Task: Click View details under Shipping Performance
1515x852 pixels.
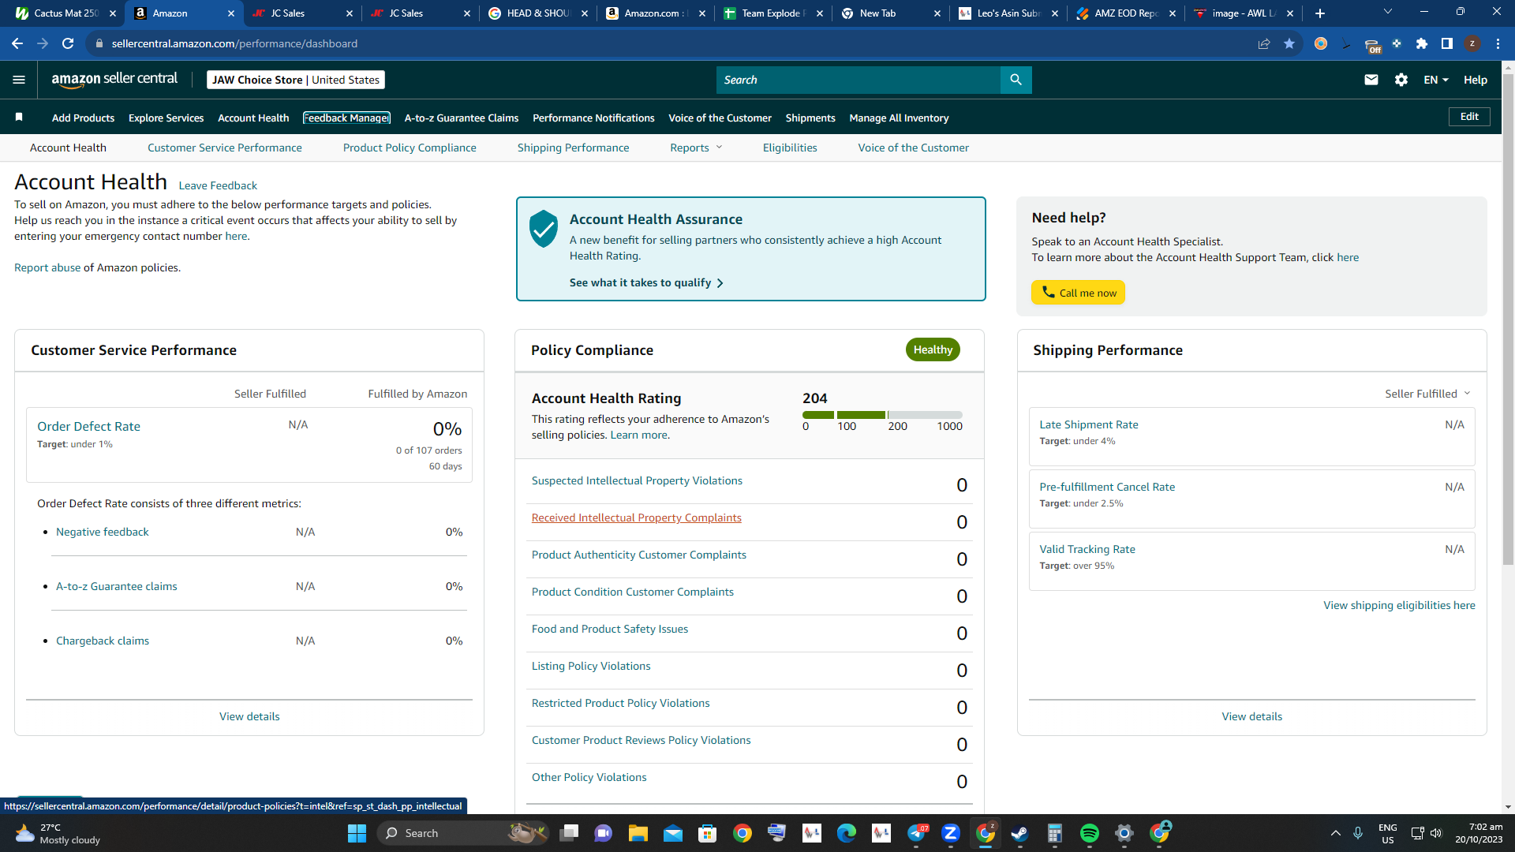Action: [1251, 716]
